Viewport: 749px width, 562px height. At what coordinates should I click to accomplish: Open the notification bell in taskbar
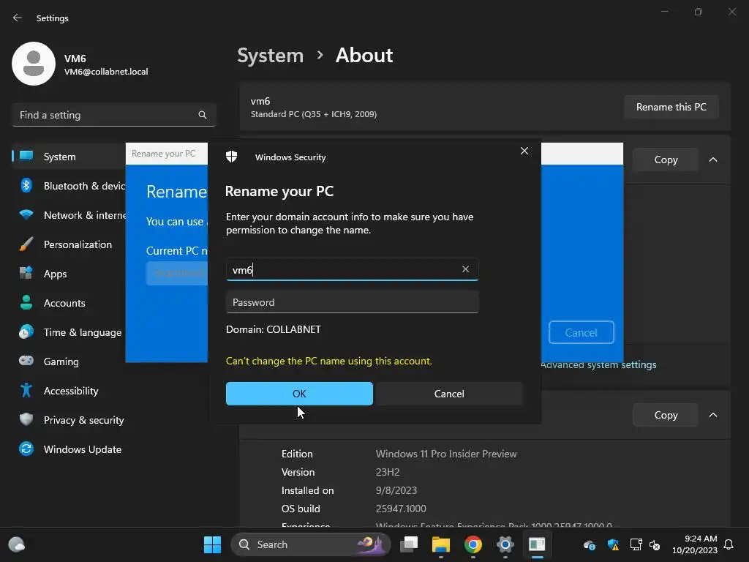click(729, 544)
